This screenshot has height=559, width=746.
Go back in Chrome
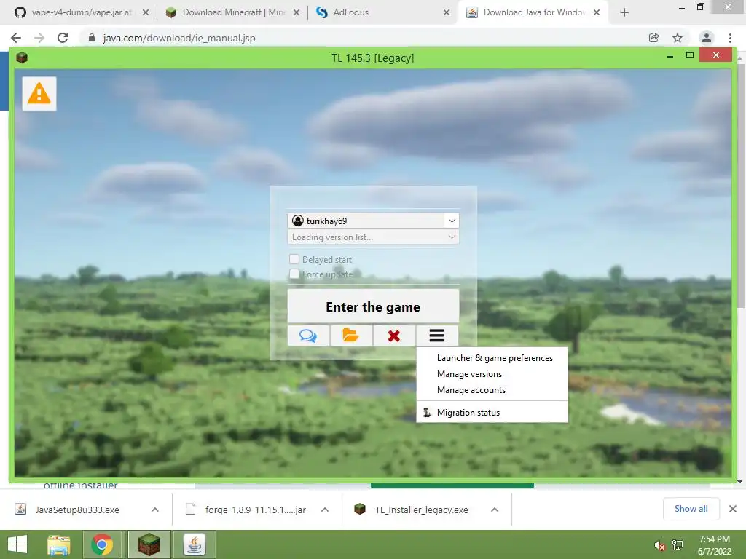16,38
